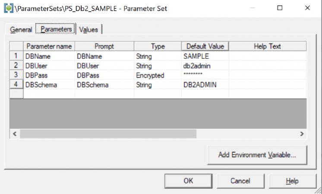Click the Parameter name column header

pos(49,46)
